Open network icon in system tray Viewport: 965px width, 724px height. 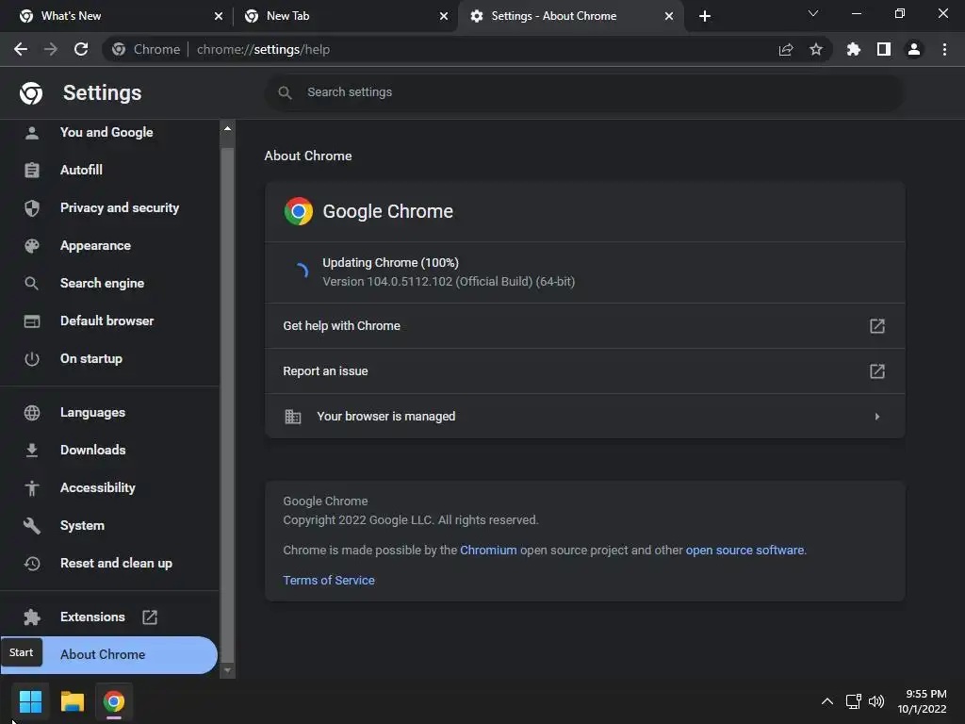(x=854, y=701)
